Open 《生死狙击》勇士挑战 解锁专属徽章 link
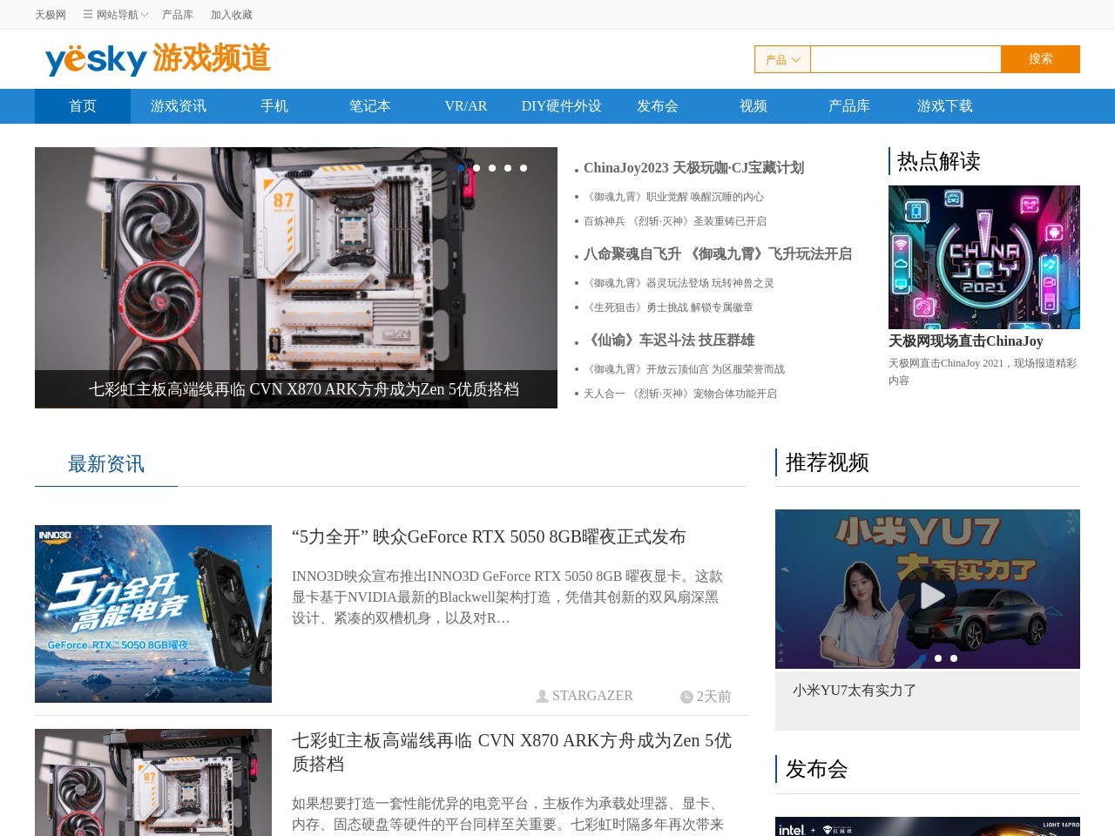The image size is (1115, 836). (x=668, y=307)
